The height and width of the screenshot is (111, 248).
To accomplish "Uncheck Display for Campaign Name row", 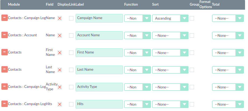I will coord(60,18).
